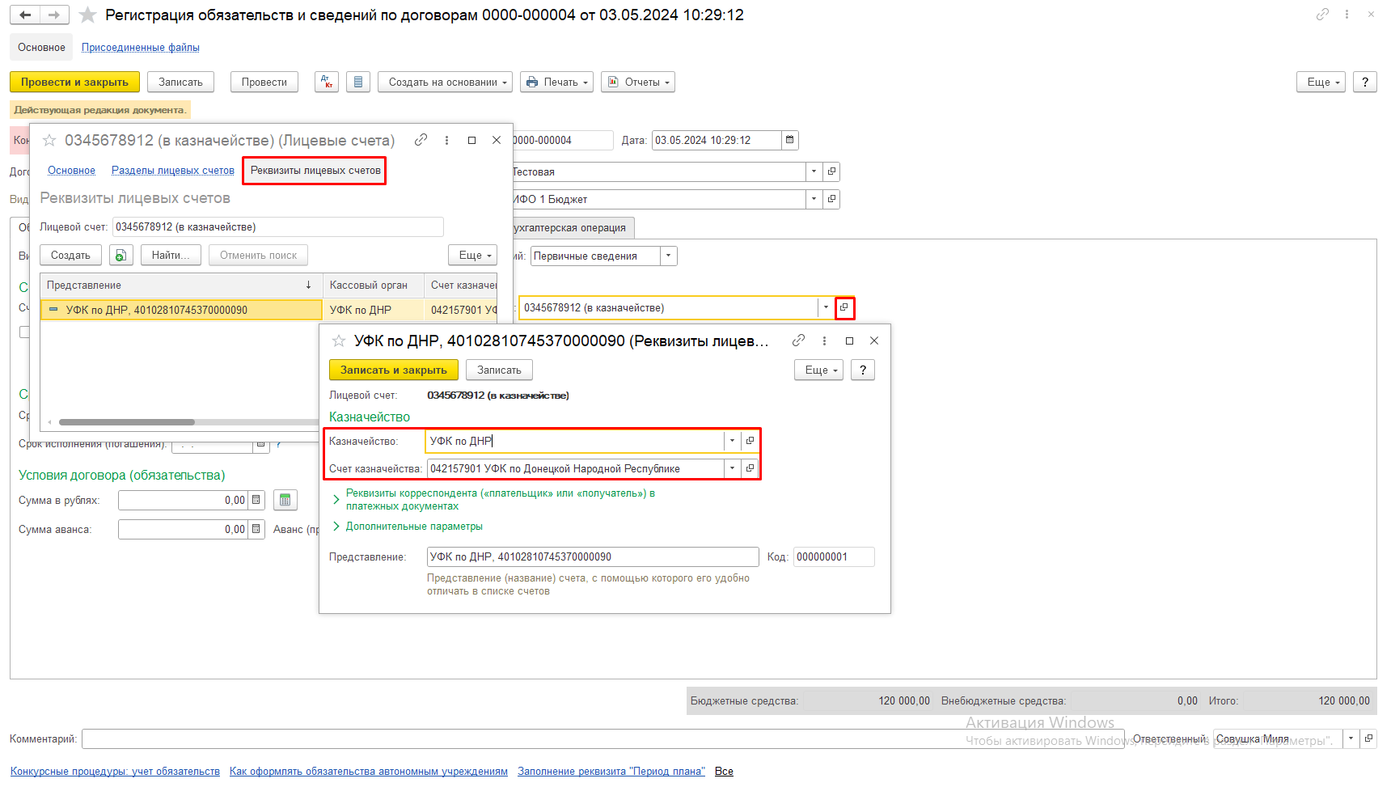Open Отчеты dropdown menu
This screenshot has width=1391, height=787.
638,82
